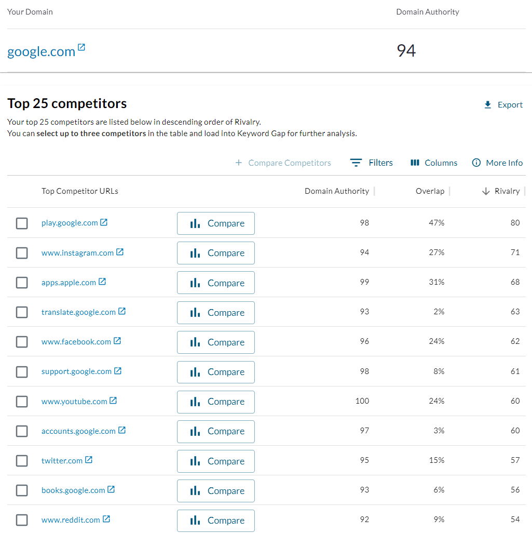Image resolution: width=532 pixels, height=533 pixels.
Task: Open www.facebook.com external link icon
Action: tap(117, 341)
